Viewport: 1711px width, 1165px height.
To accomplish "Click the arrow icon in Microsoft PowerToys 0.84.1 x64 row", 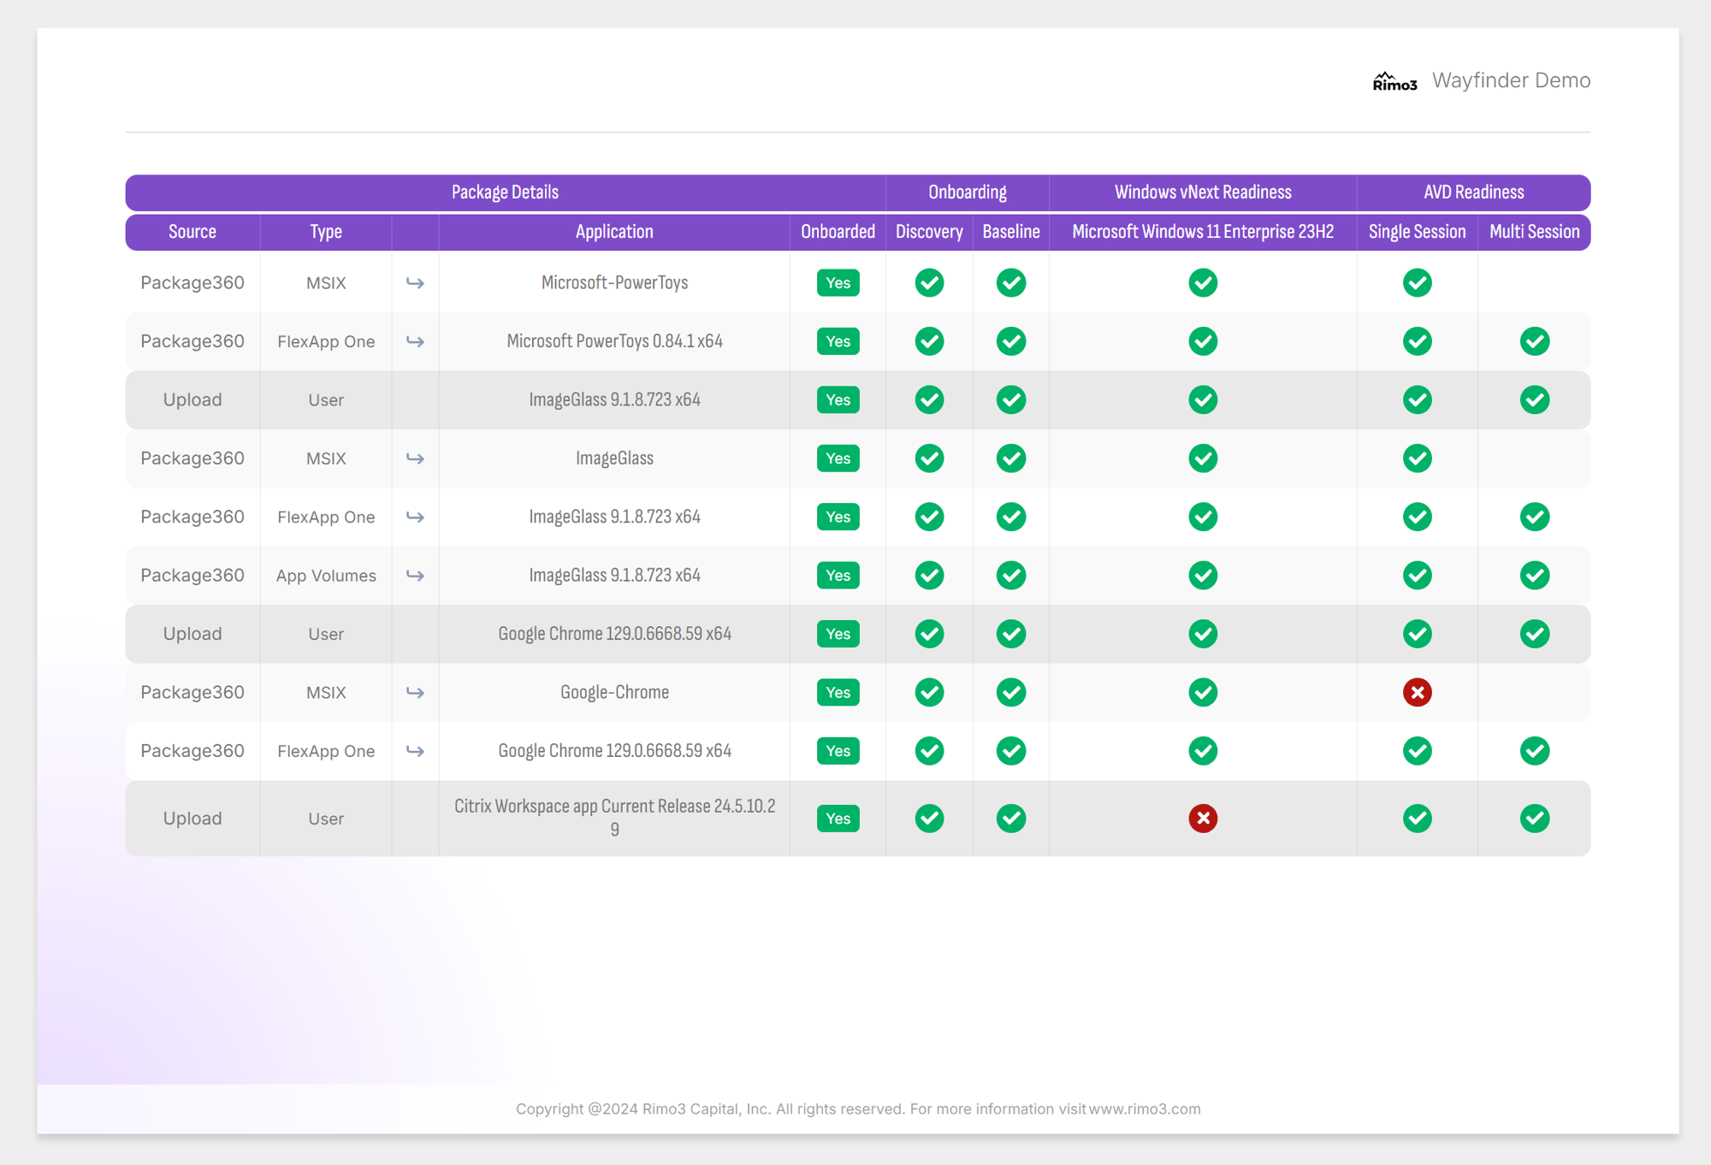I will [x=415, y=341].
